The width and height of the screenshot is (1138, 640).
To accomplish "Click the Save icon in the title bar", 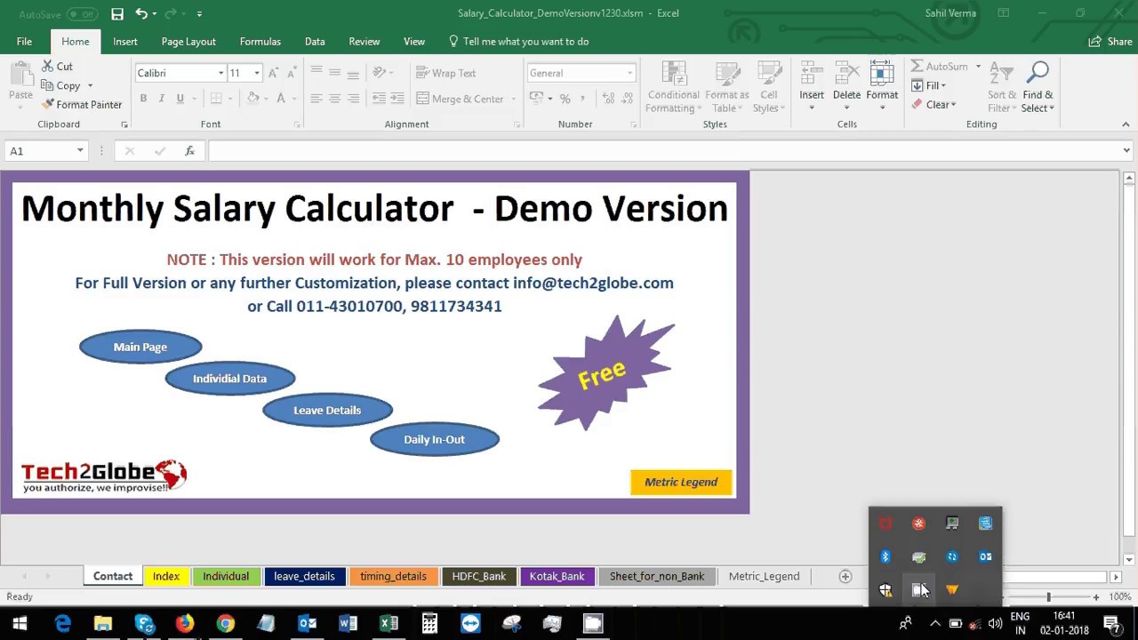I will pos(117,13).
